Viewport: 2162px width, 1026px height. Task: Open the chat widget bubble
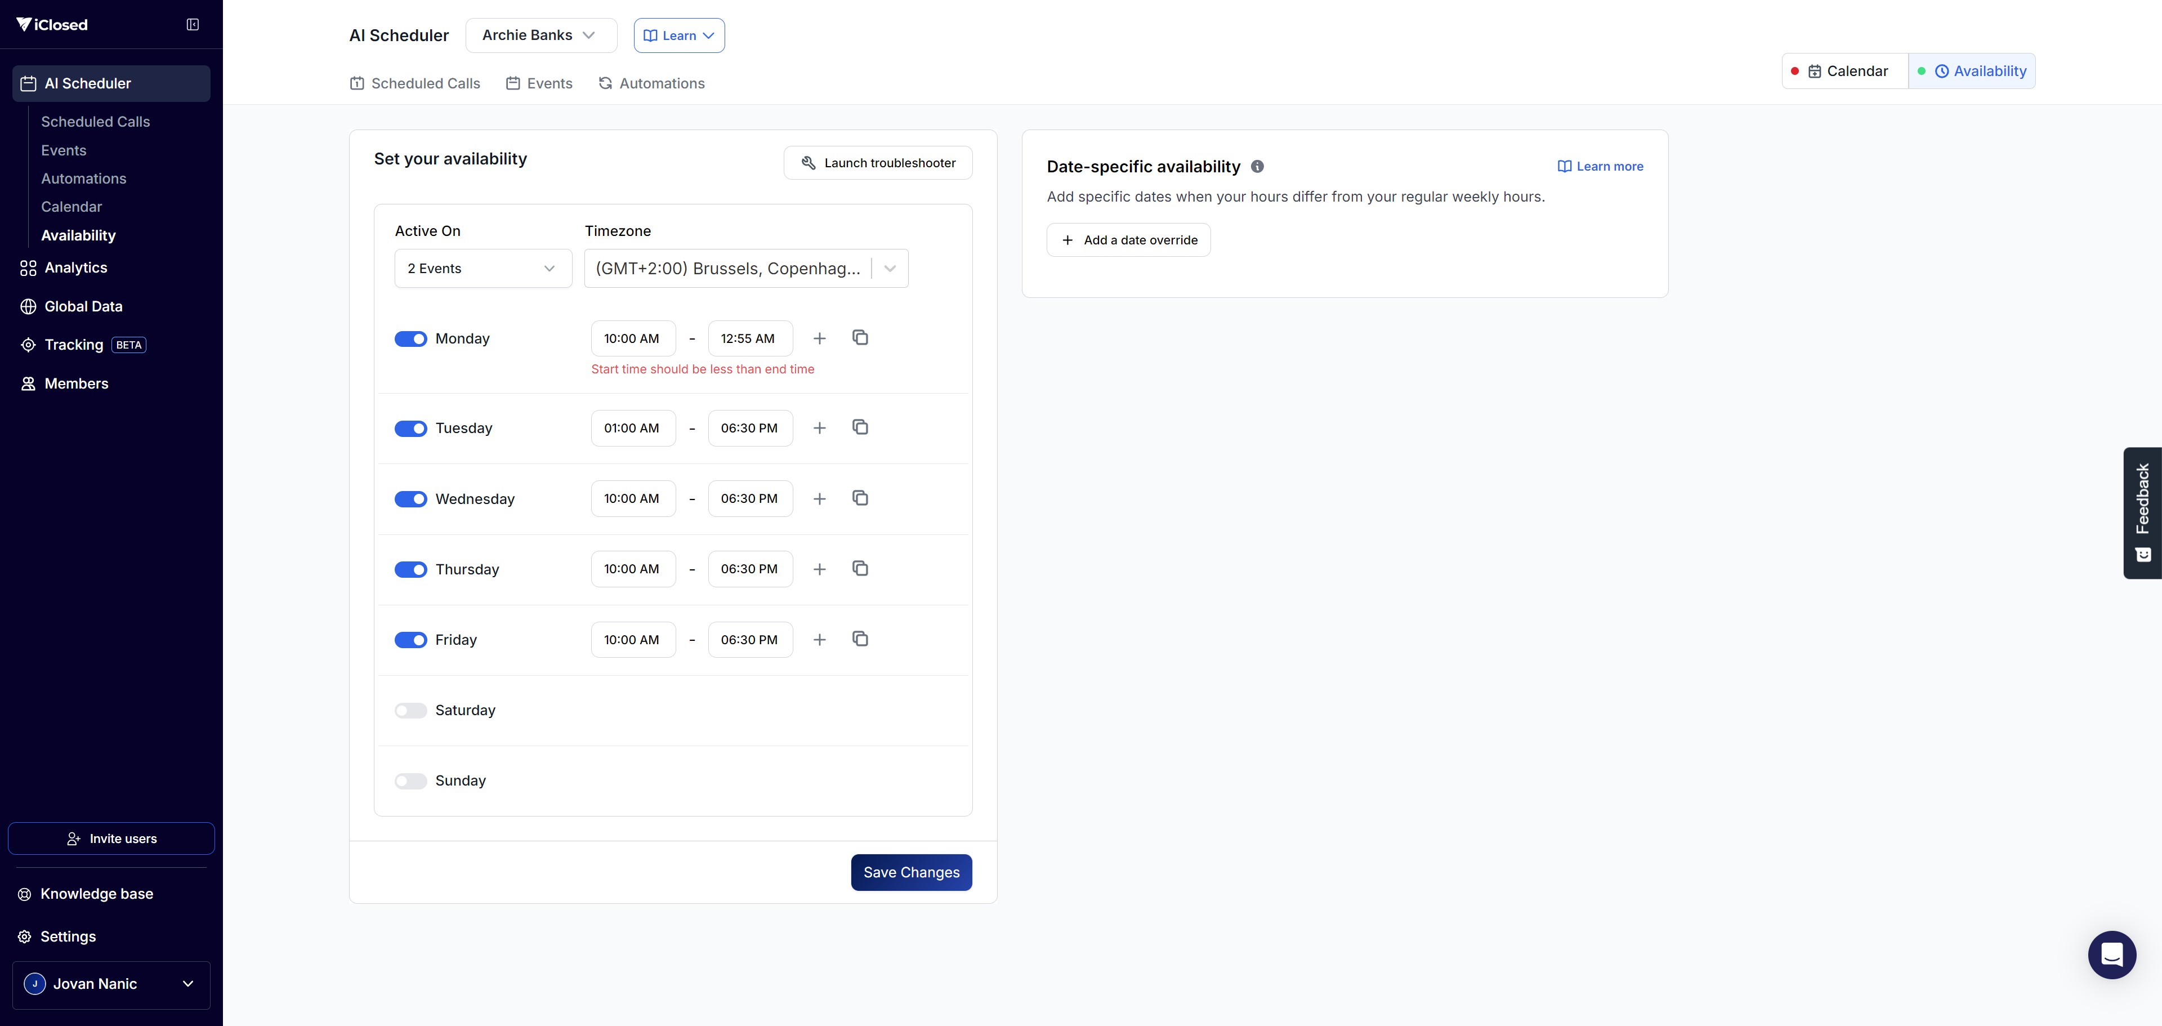[2111, 954]
